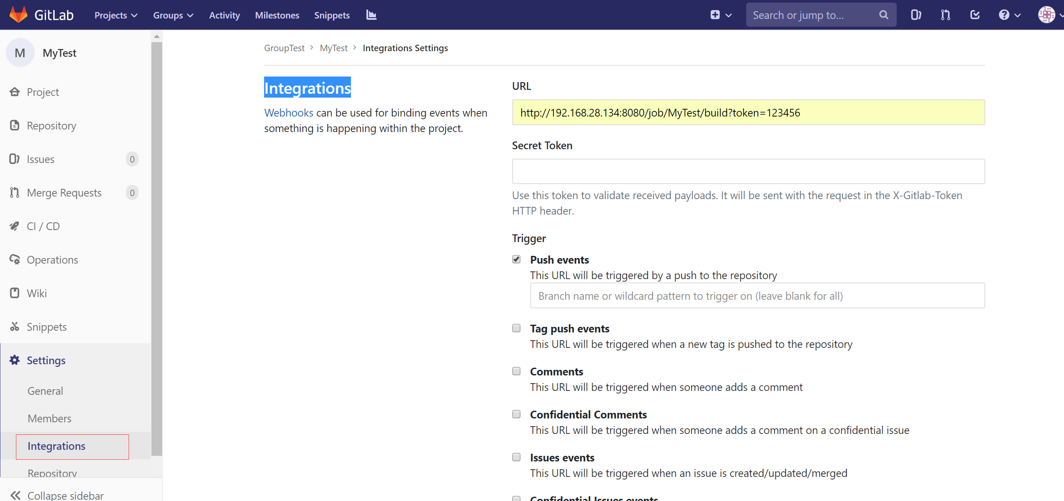The width and height of the screenshot is (1064, 501).
Task: Click the Operations icon in sidebar
Action: coord(15,259)
